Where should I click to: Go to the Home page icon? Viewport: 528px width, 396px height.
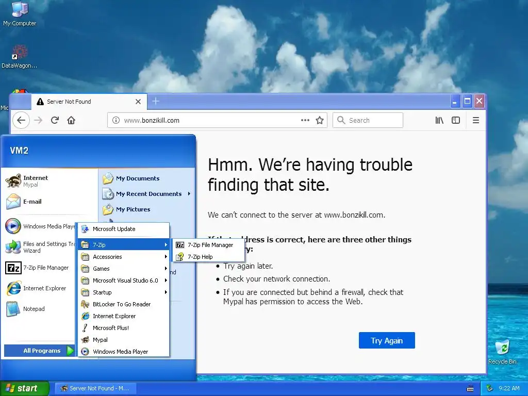[71, 120]
